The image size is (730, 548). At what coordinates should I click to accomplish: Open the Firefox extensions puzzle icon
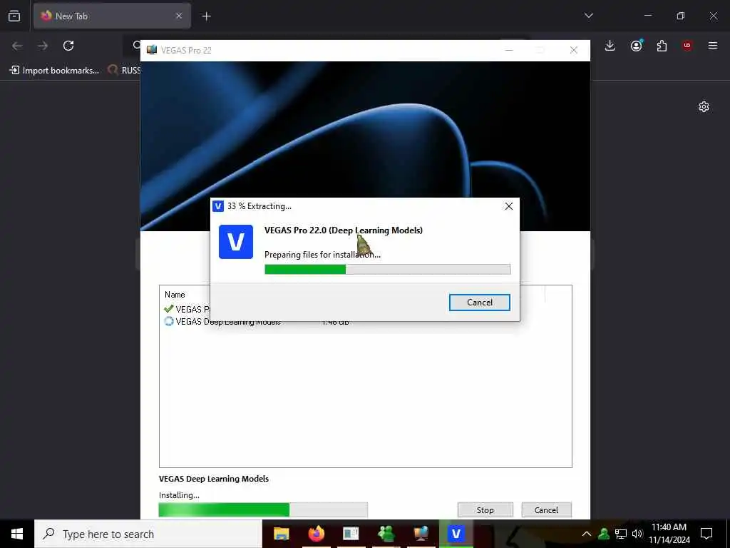click(x=662, y=46)
